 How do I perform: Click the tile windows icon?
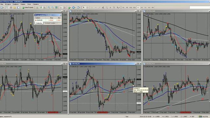[x=56, y=8]
